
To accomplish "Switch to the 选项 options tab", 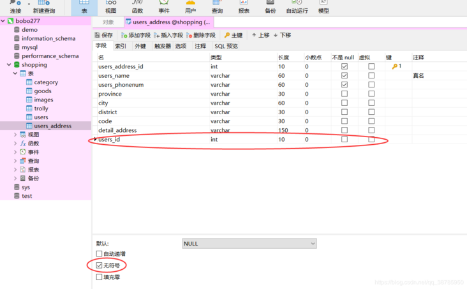I will [181, 46].
